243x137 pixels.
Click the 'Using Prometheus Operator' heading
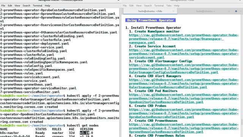point(150,20)
